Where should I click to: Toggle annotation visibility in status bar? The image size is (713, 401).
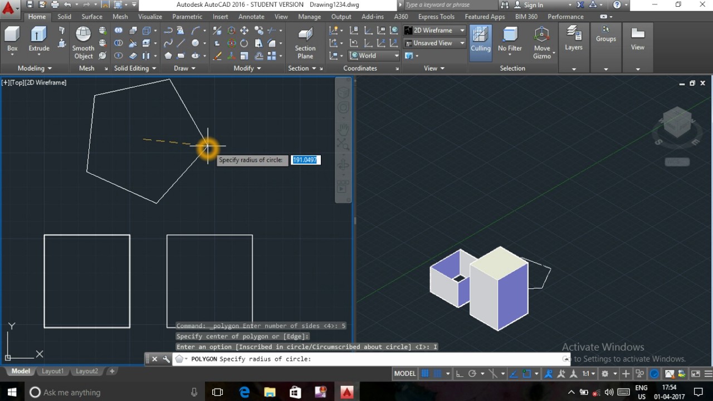tap(549, 374)
